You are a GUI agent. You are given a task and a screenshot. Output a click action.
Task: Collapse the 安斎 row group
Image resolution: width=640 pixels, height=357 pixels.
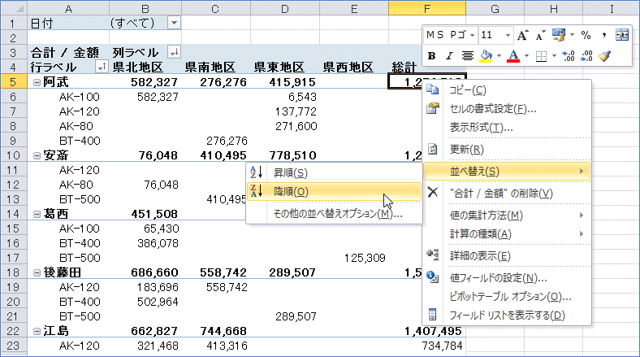[x=37, y=155]
